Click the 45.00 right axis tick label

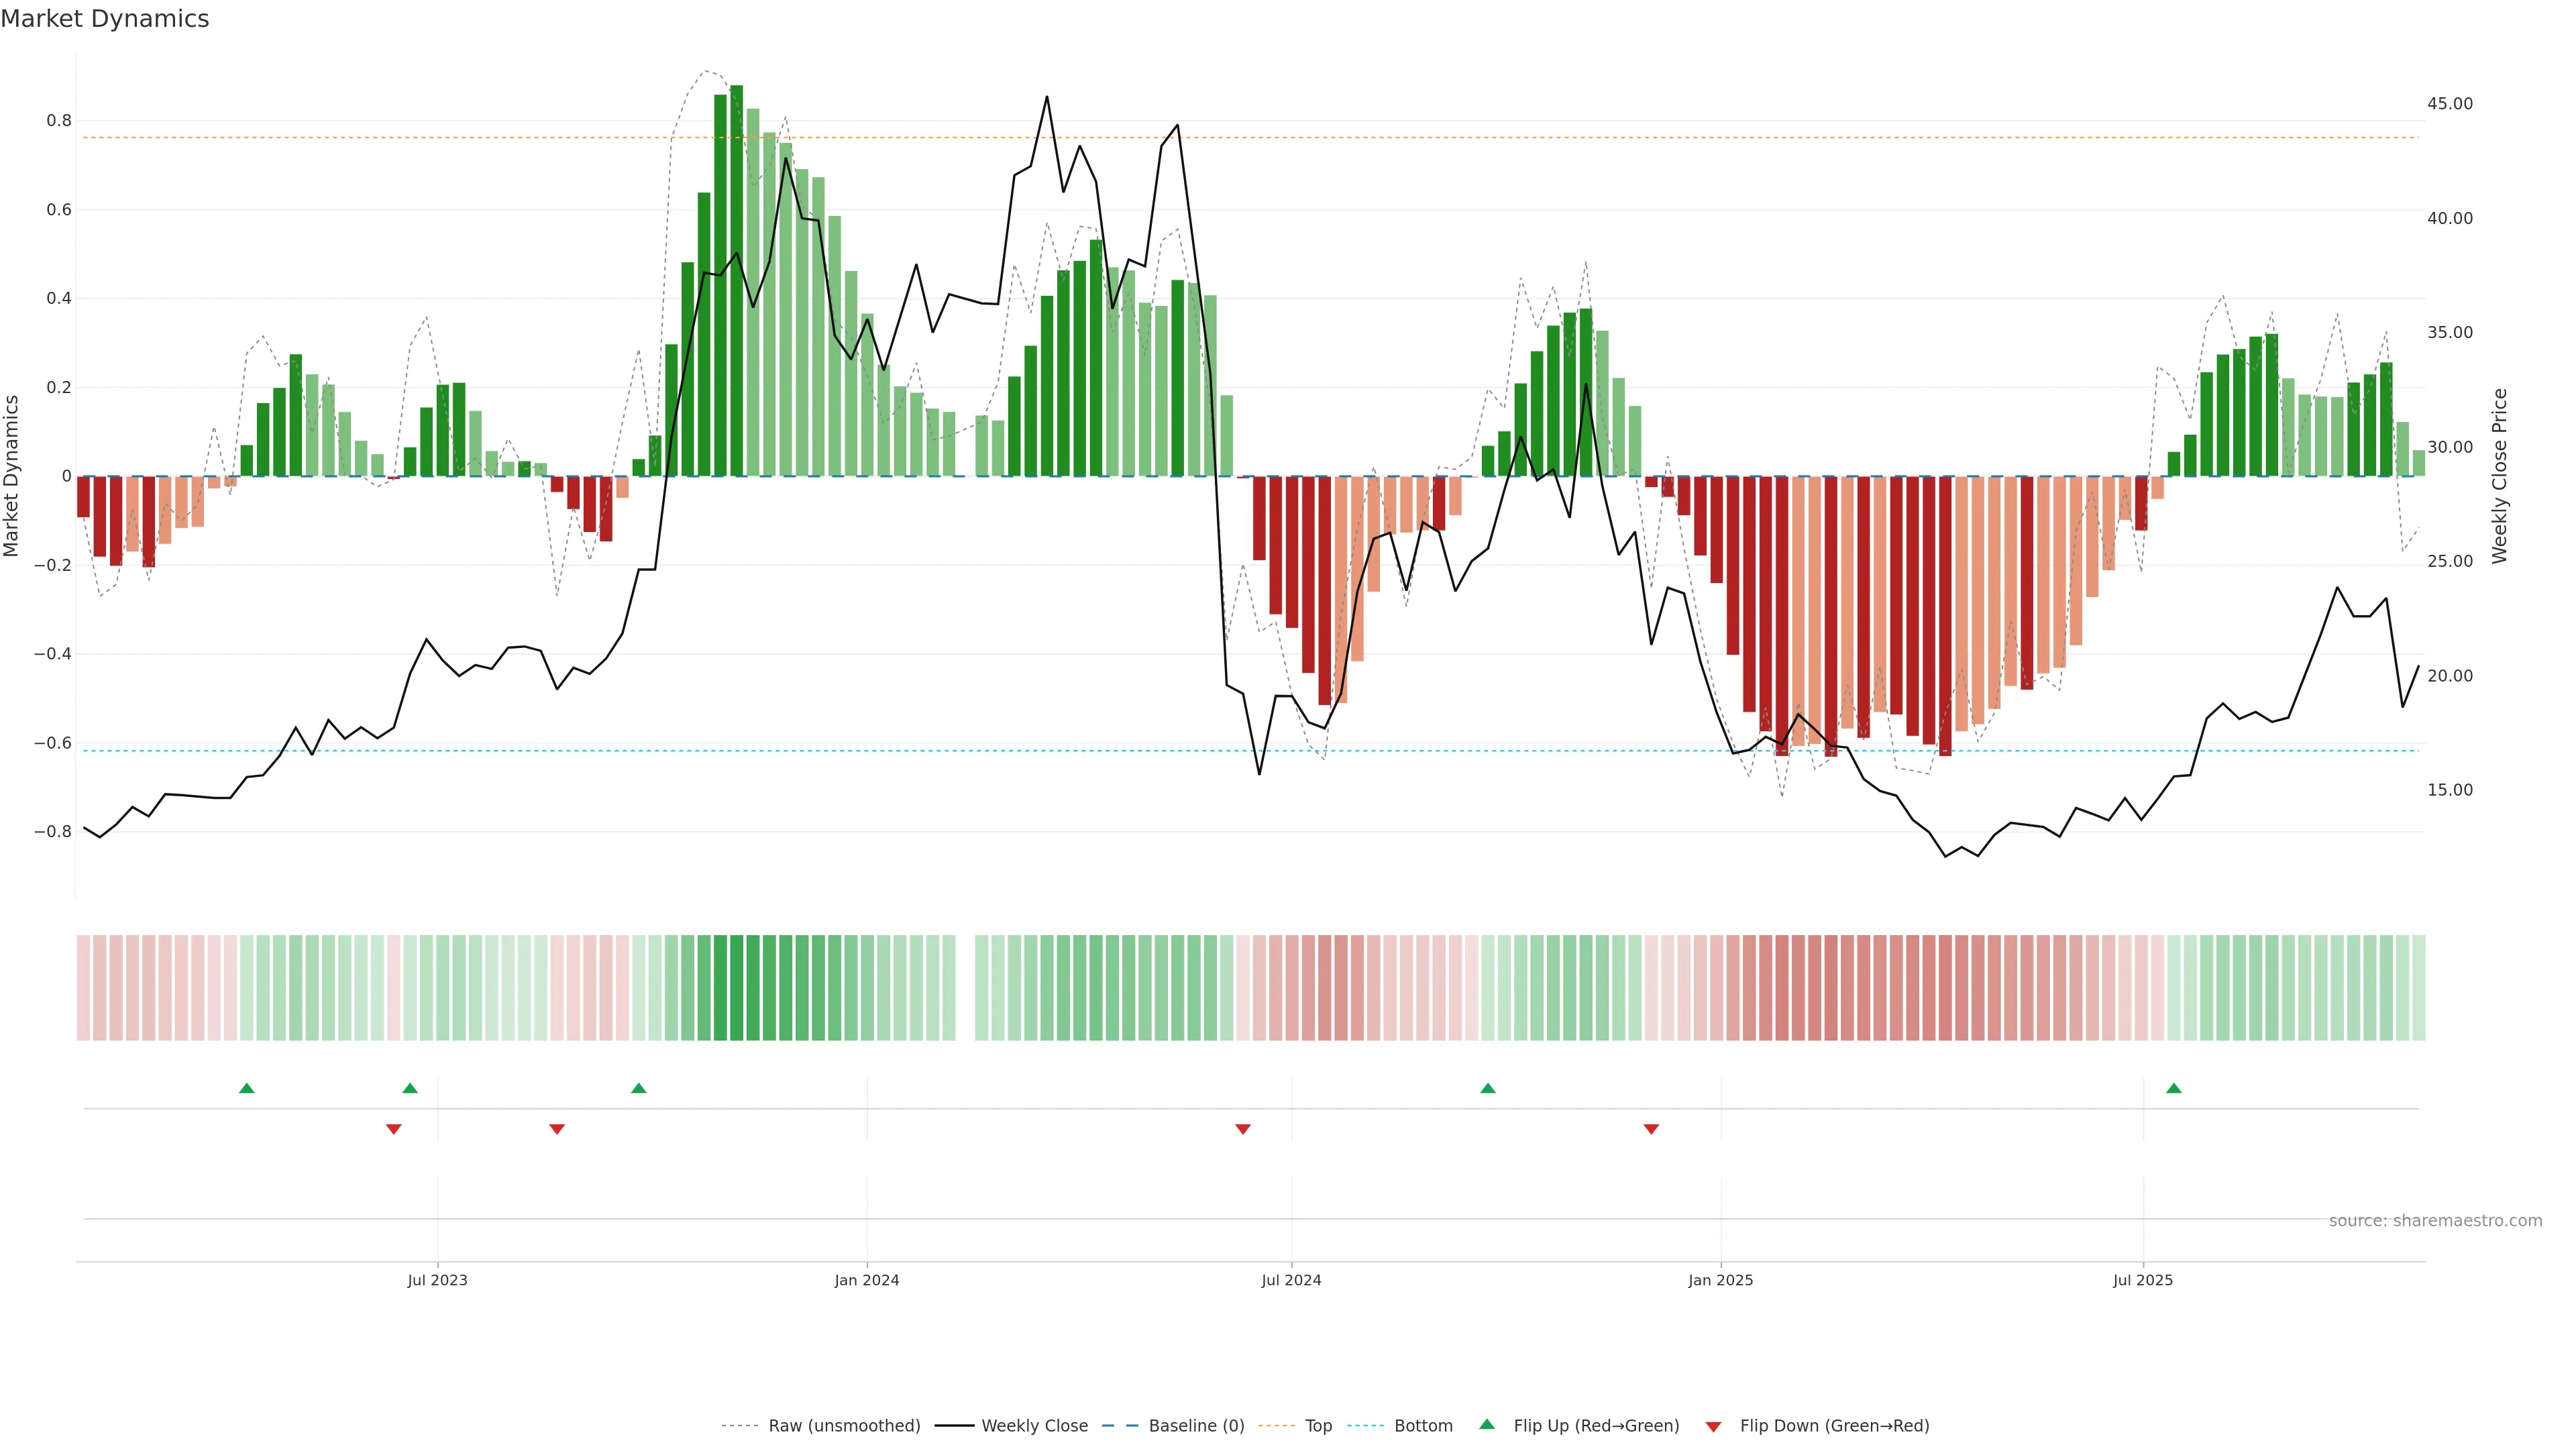point(2450,104)
